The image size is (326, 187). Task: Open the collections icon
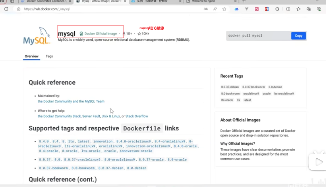(x=309, y=9)
